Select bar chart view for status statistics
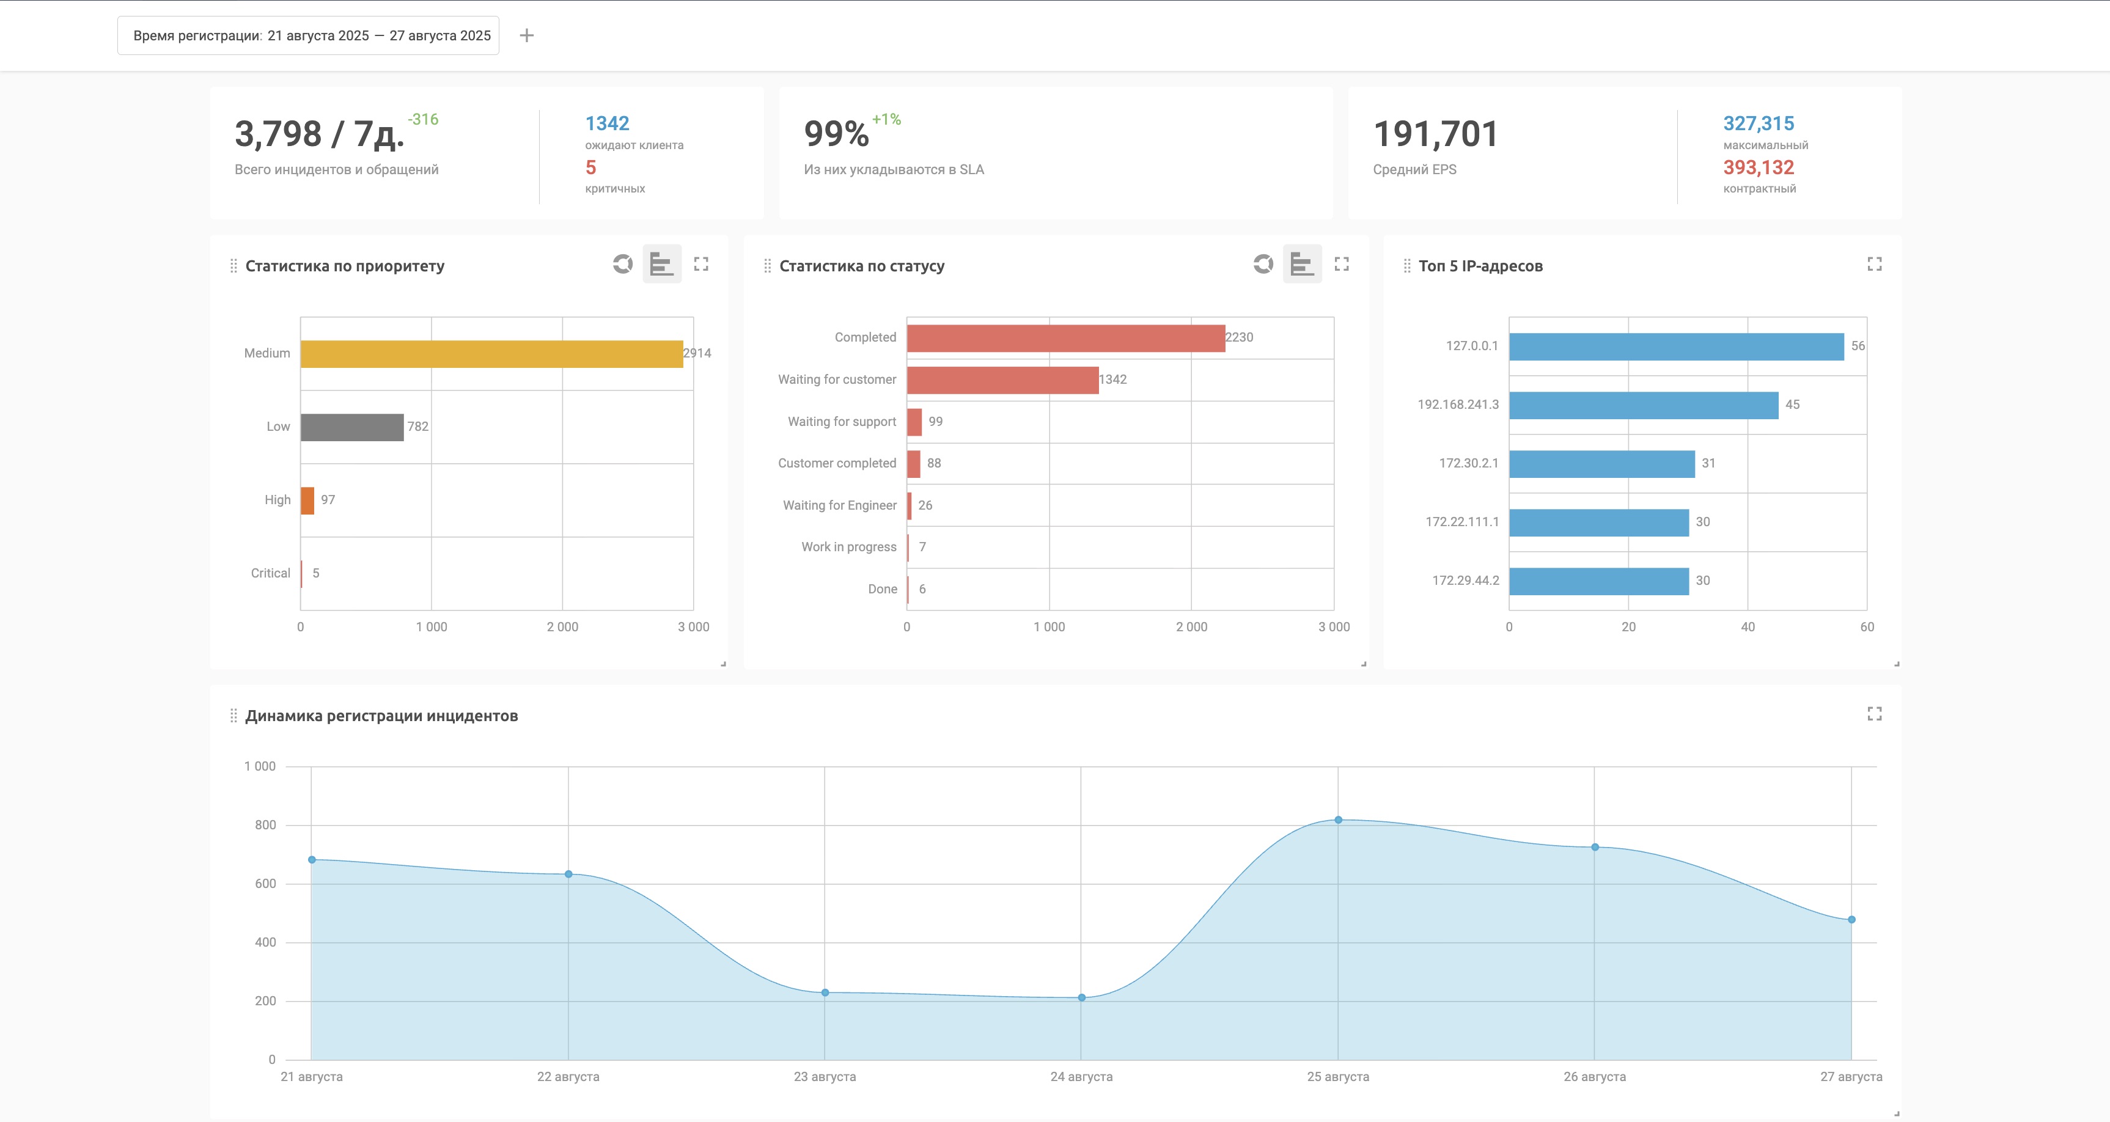Viewport: 2110px width, 1122px height. tap(1303, 264)
